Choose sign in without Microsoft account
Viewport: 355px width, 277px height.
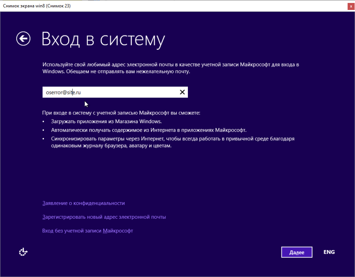(88, 231)
